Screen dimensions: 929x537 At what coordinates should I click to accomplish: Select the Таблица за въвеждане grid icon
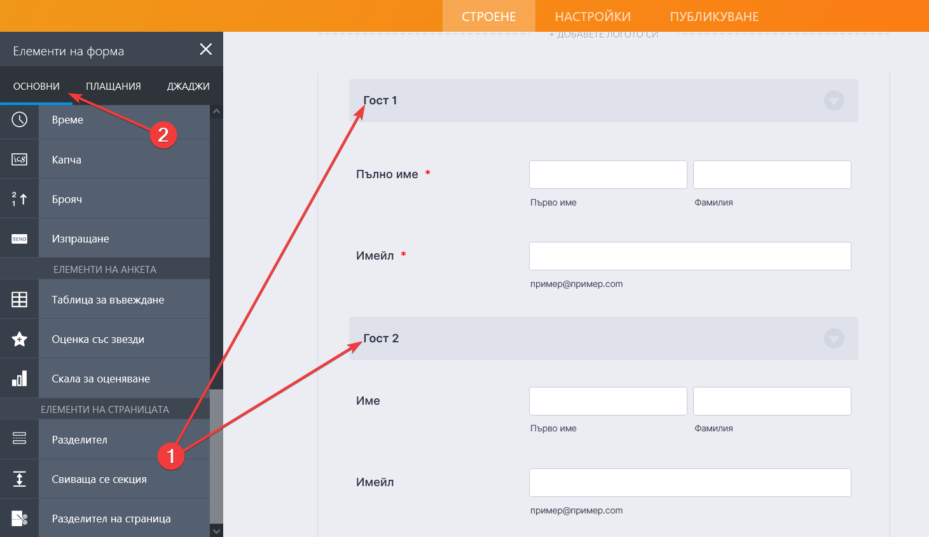point(19,300)
